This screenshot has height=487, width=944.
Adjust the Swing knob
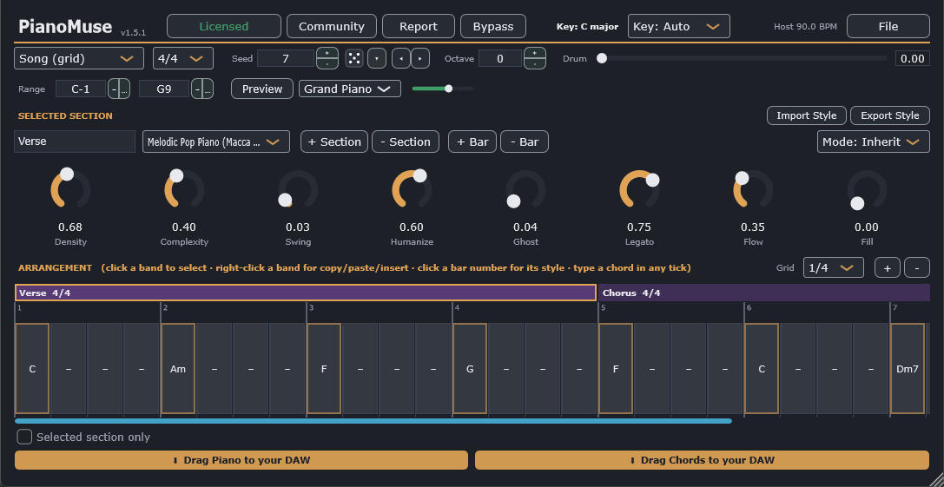(298, 189)
